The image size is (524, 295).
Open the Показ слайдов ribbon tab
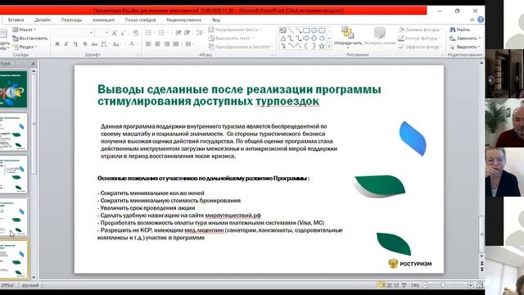coord(140,20)
